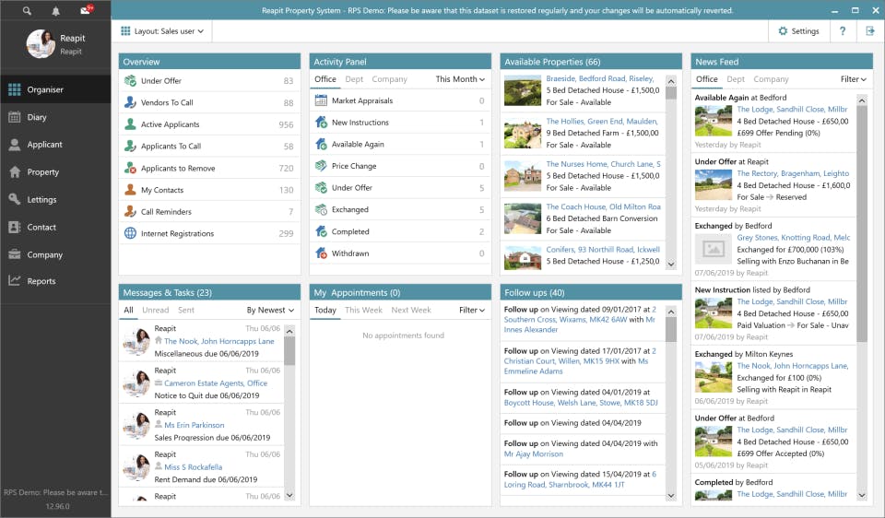This screenshot has height=518, width=885.
Task: Open Mr Ajay Morrison follow-up link
Action: coord(534,453)
